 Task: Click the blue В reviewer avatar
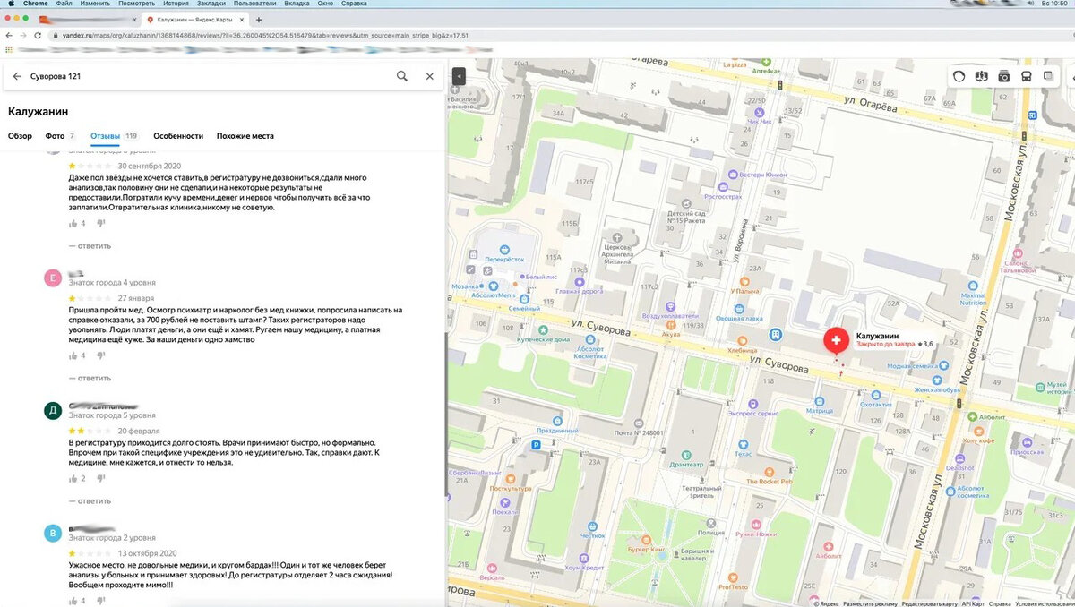tap(53, 534)
